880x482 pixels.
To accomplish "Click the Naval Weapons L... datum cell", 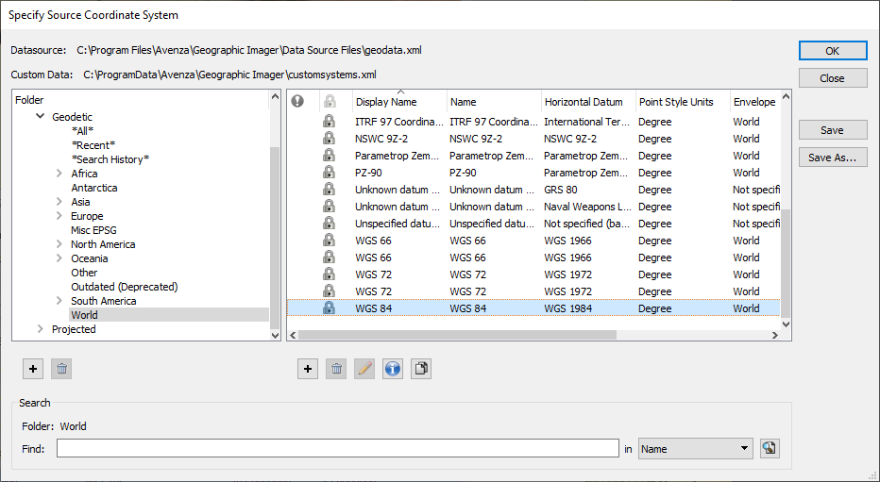I will 588,207.
